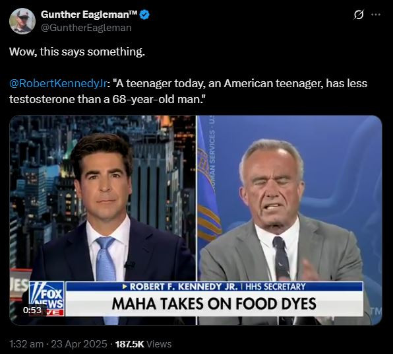
Task: Click the 0:53 video duration badge
Action: tap(32, 310)
